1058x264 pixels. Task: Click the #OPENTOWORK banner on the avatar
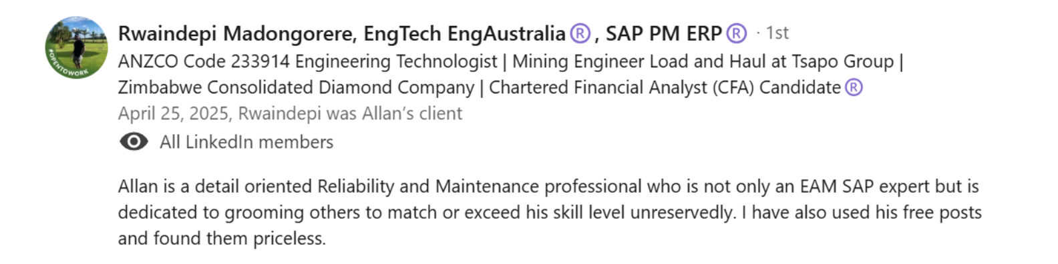coord(65,67)
